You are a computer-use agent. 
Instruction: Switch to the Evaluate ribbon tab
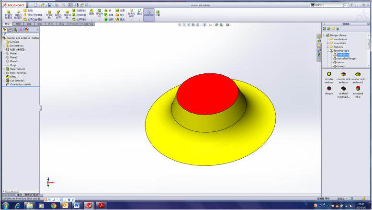(61, 24)
